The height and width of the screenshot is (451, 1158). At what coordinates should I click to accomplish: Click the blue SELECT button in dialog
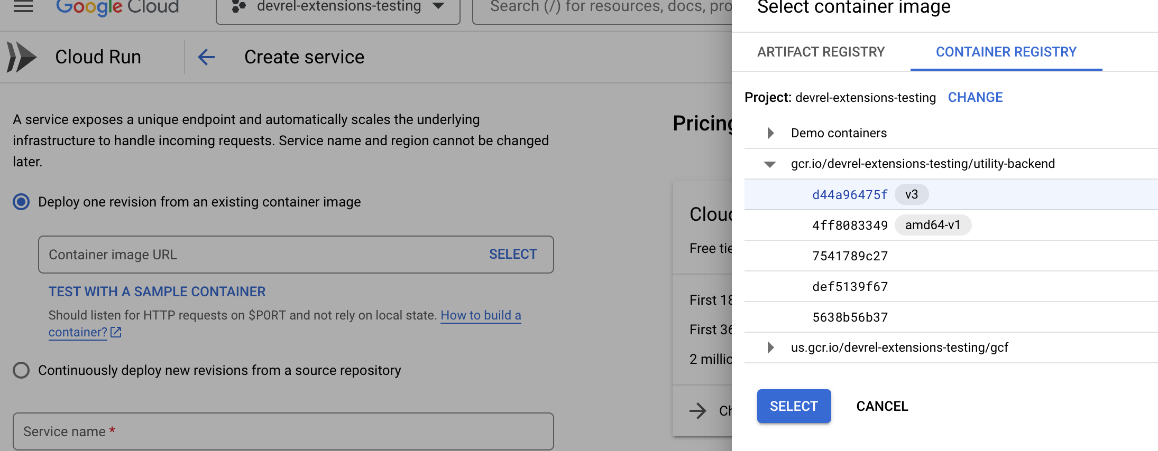[x=794, y=406]
